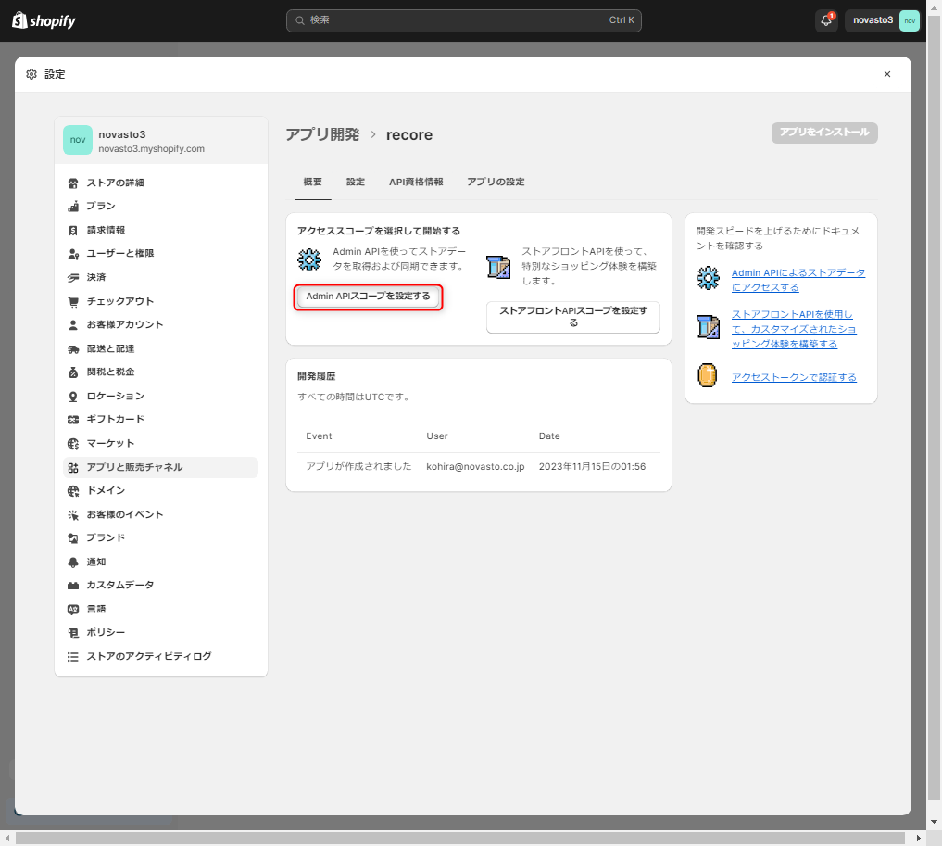Viewport: 942px width, 846px height.
Task: Click the ロケーション pin icon
Action: point(72,396)
